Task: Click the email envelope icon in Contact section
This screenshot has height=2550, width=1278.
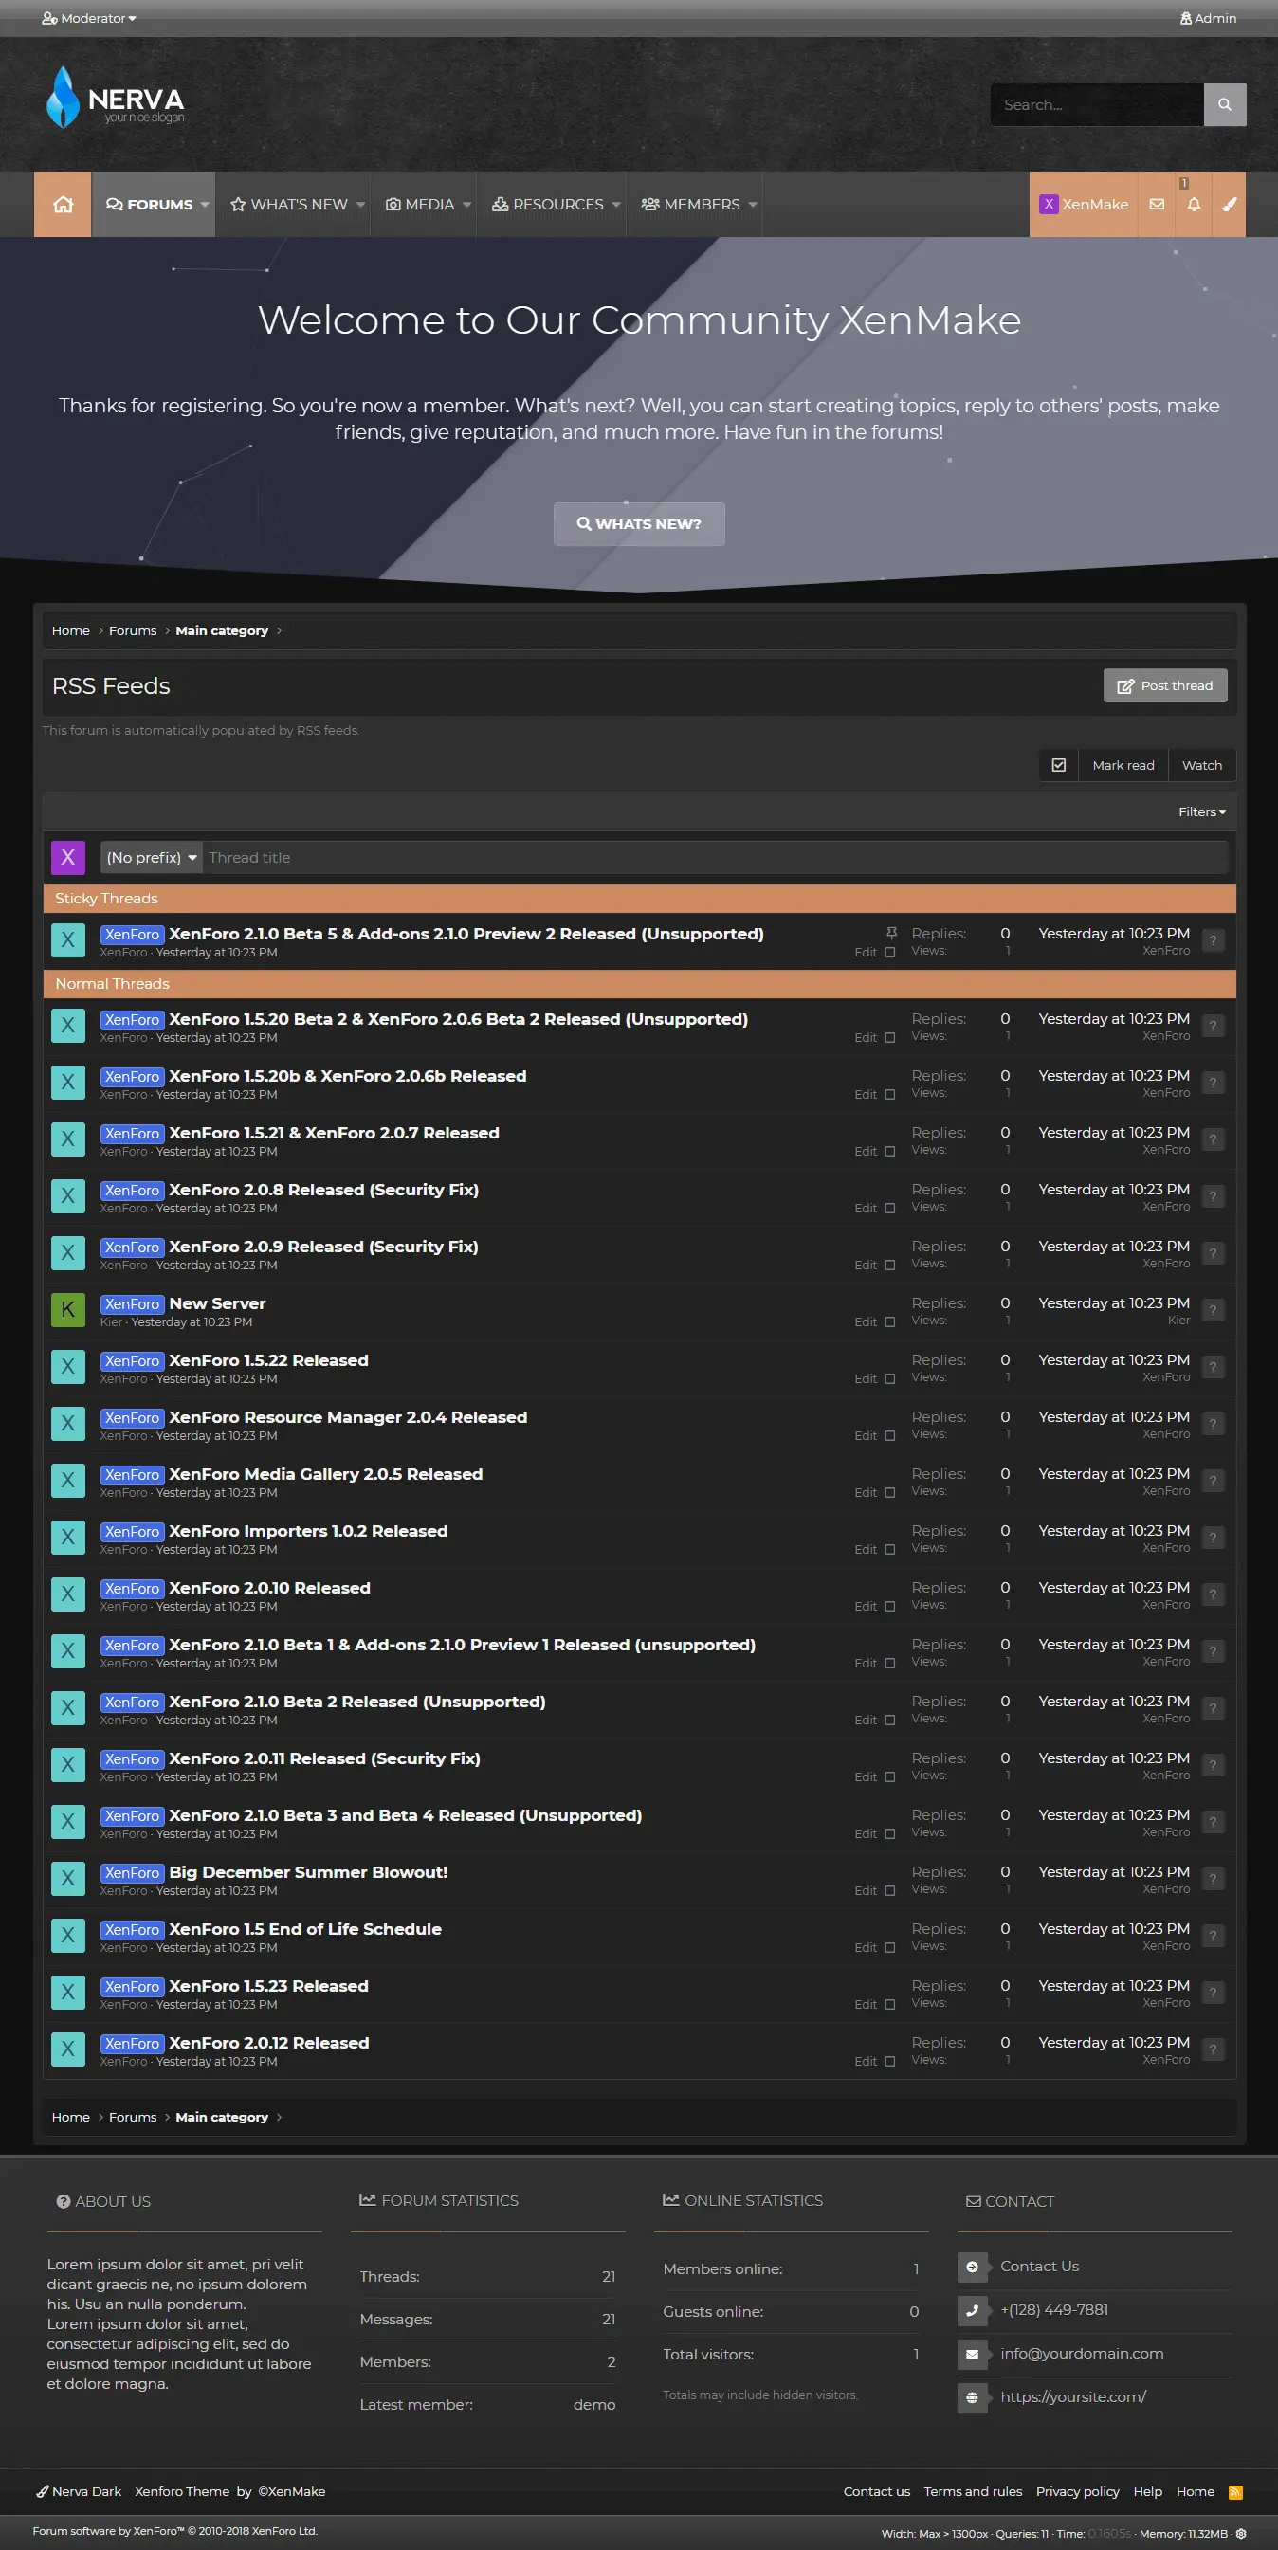Action: coord(972,2354)
